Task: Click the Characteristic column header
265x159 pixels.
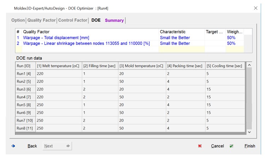Action: pos(173,32)
